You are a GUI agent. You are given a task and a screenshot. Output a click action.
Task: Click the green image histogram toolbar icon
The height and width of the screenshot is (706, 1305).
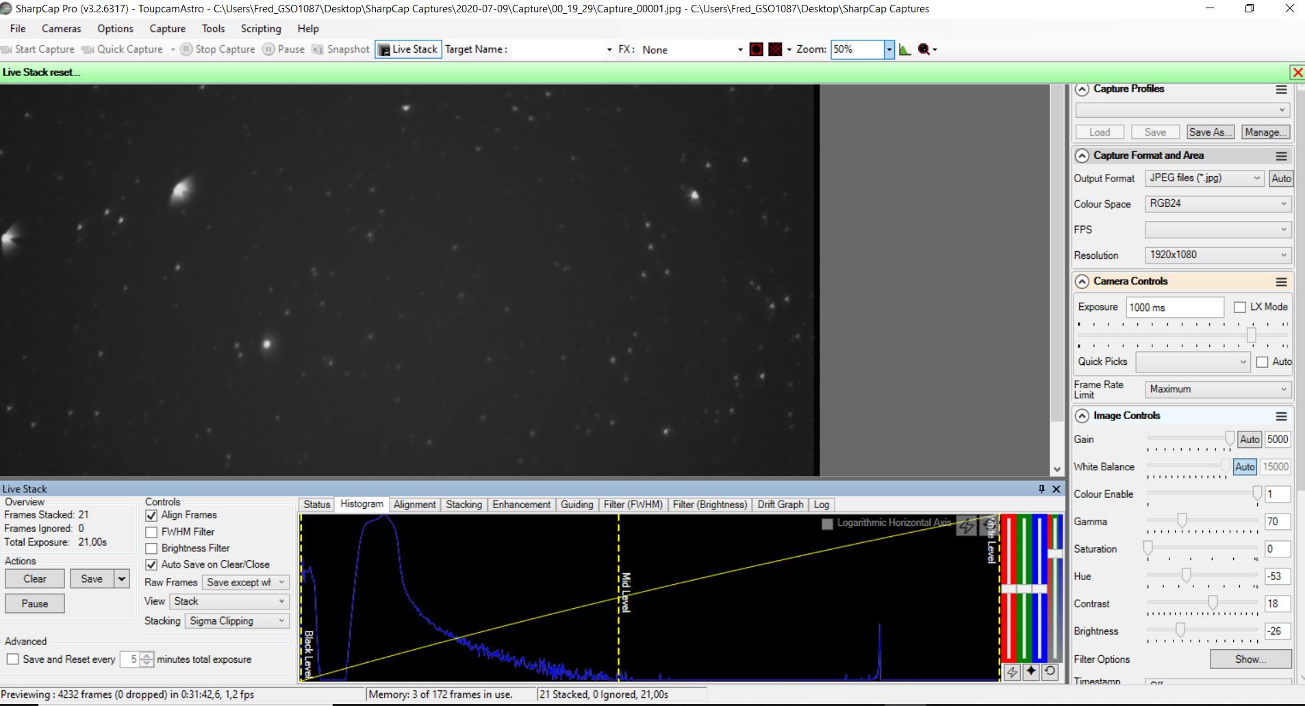(x=904, y=49)
